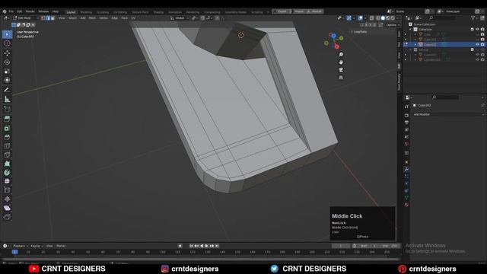
Task: Open the Render menu
Action: click(30, 11)
